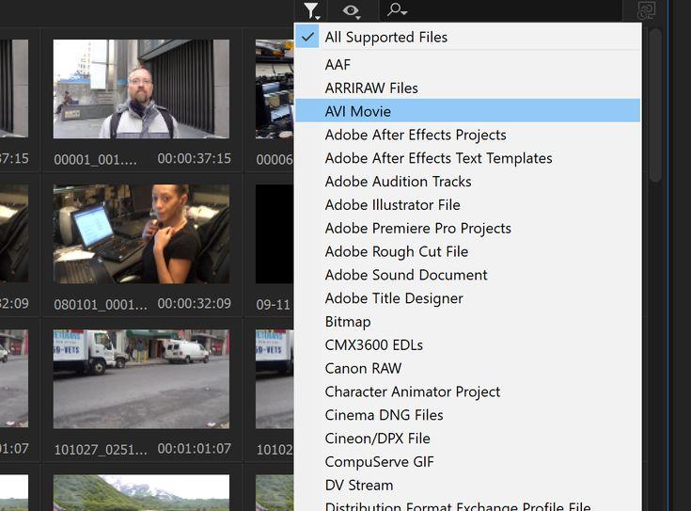Click the search magnifier icon

(x=396, y=9)
